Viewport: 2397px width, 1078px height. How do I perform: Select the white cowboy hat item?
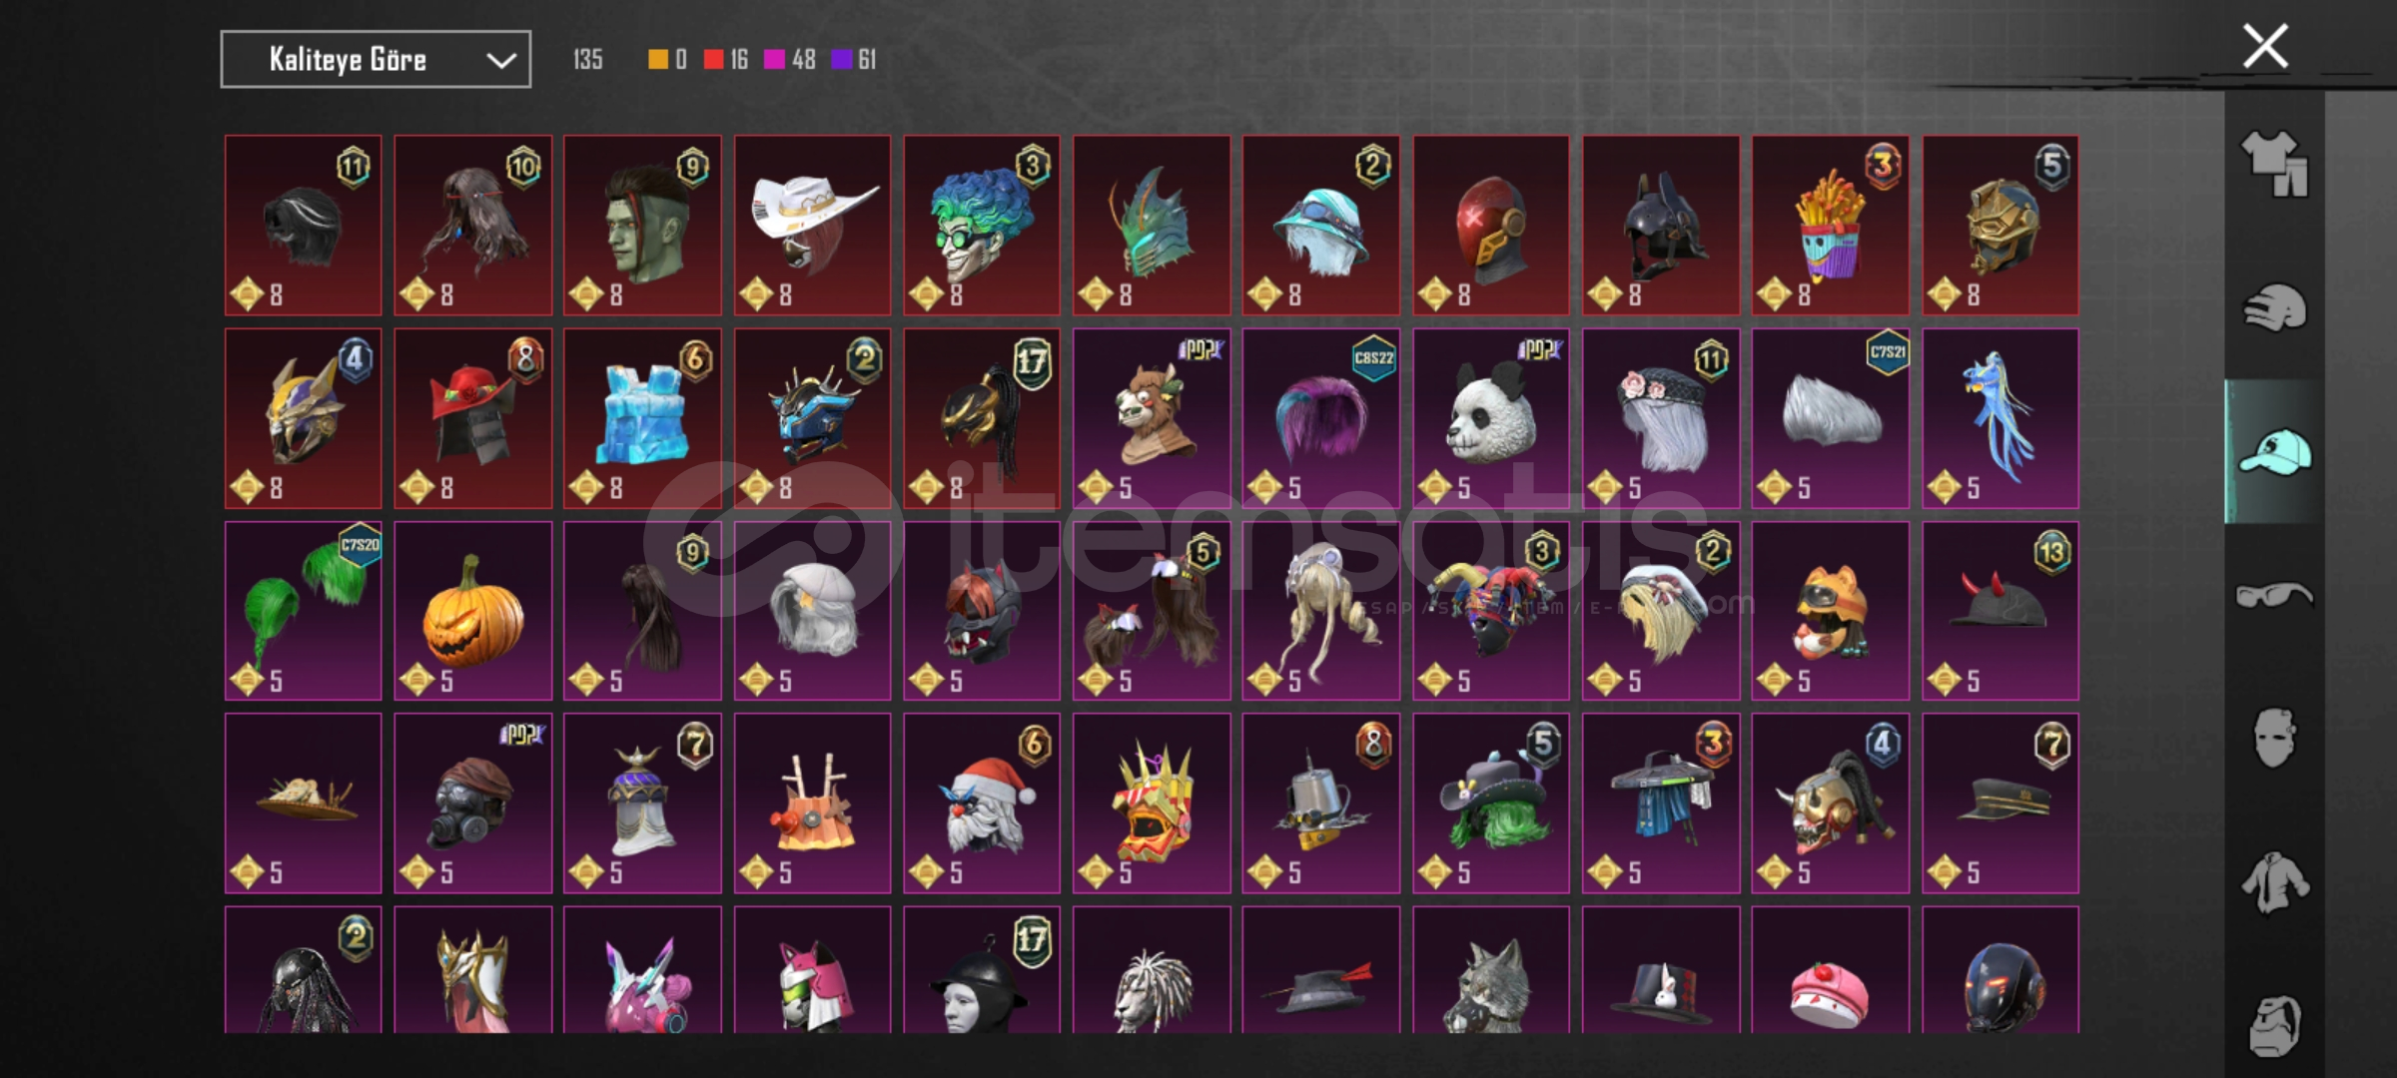(x=812, y=226)
